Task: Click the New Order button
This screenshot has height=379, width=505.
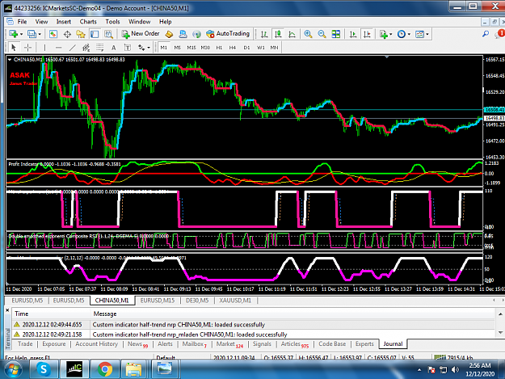Action: click(x=141, y=34)
